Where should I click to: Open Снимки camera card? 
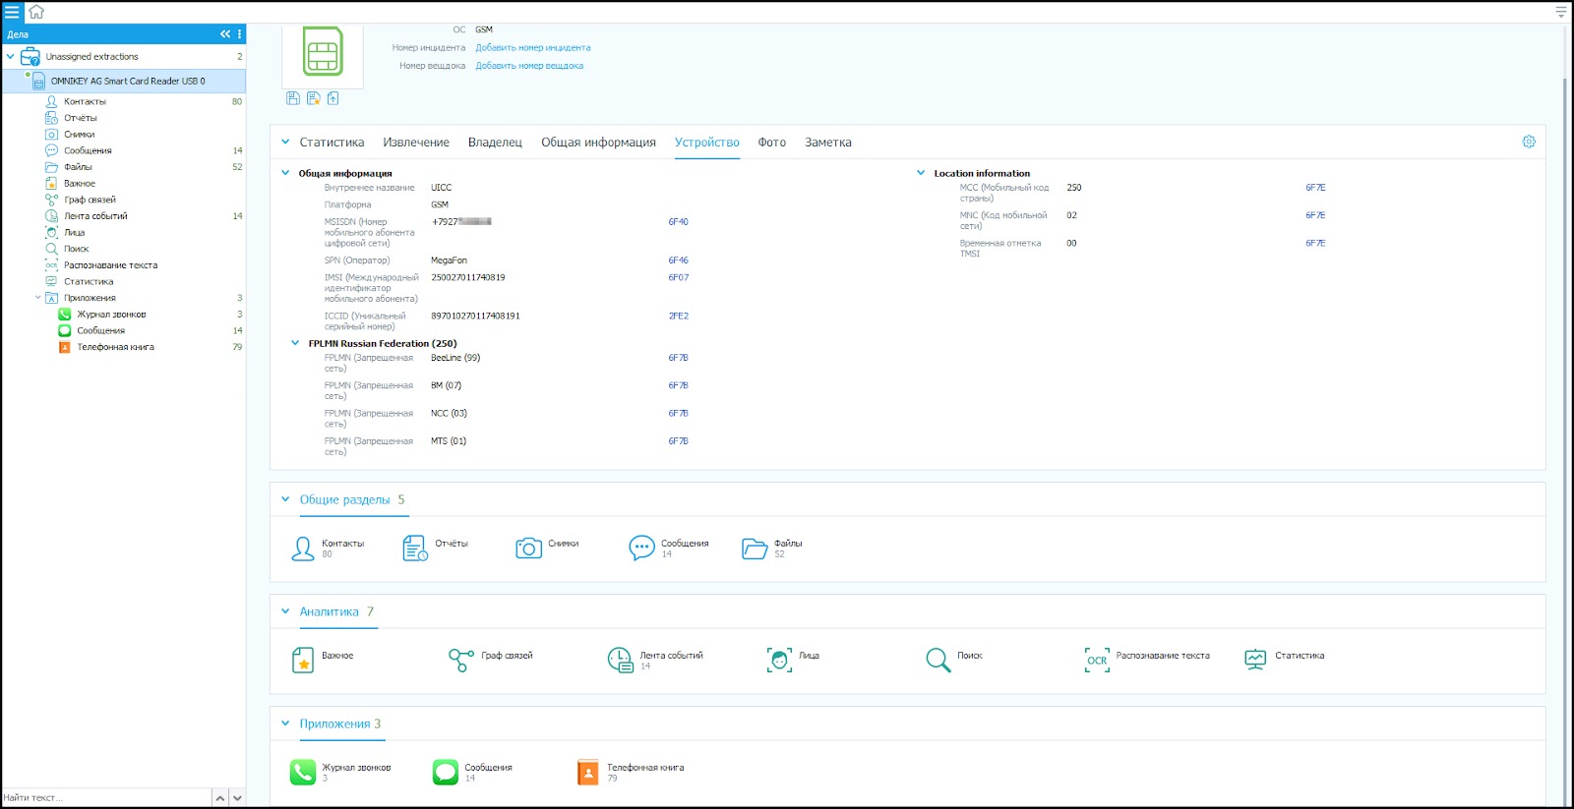coord(547,549)
